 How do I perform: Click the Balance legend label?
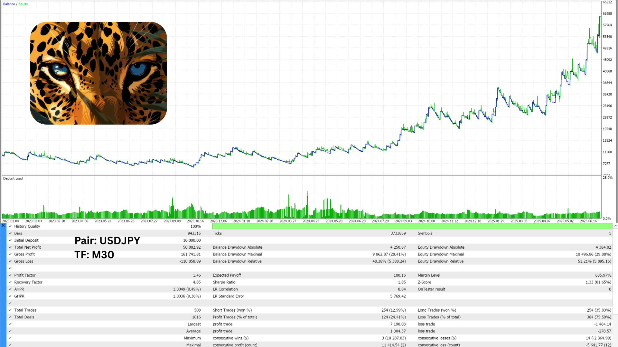(9, 4)
